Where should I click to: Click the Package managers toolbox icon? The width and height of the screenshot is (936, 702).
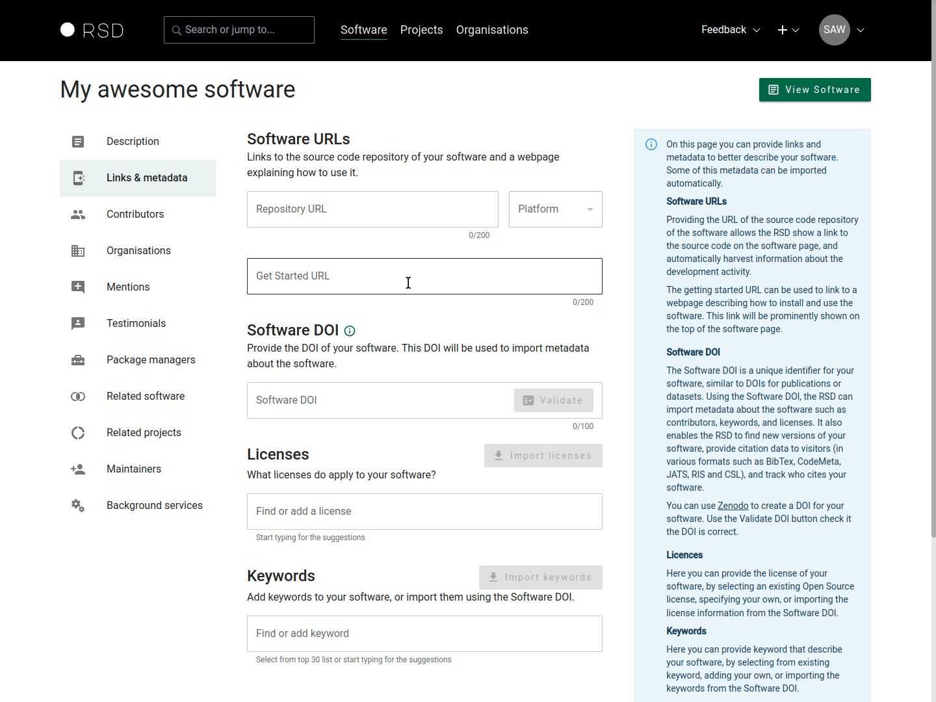tap(78, 360)
